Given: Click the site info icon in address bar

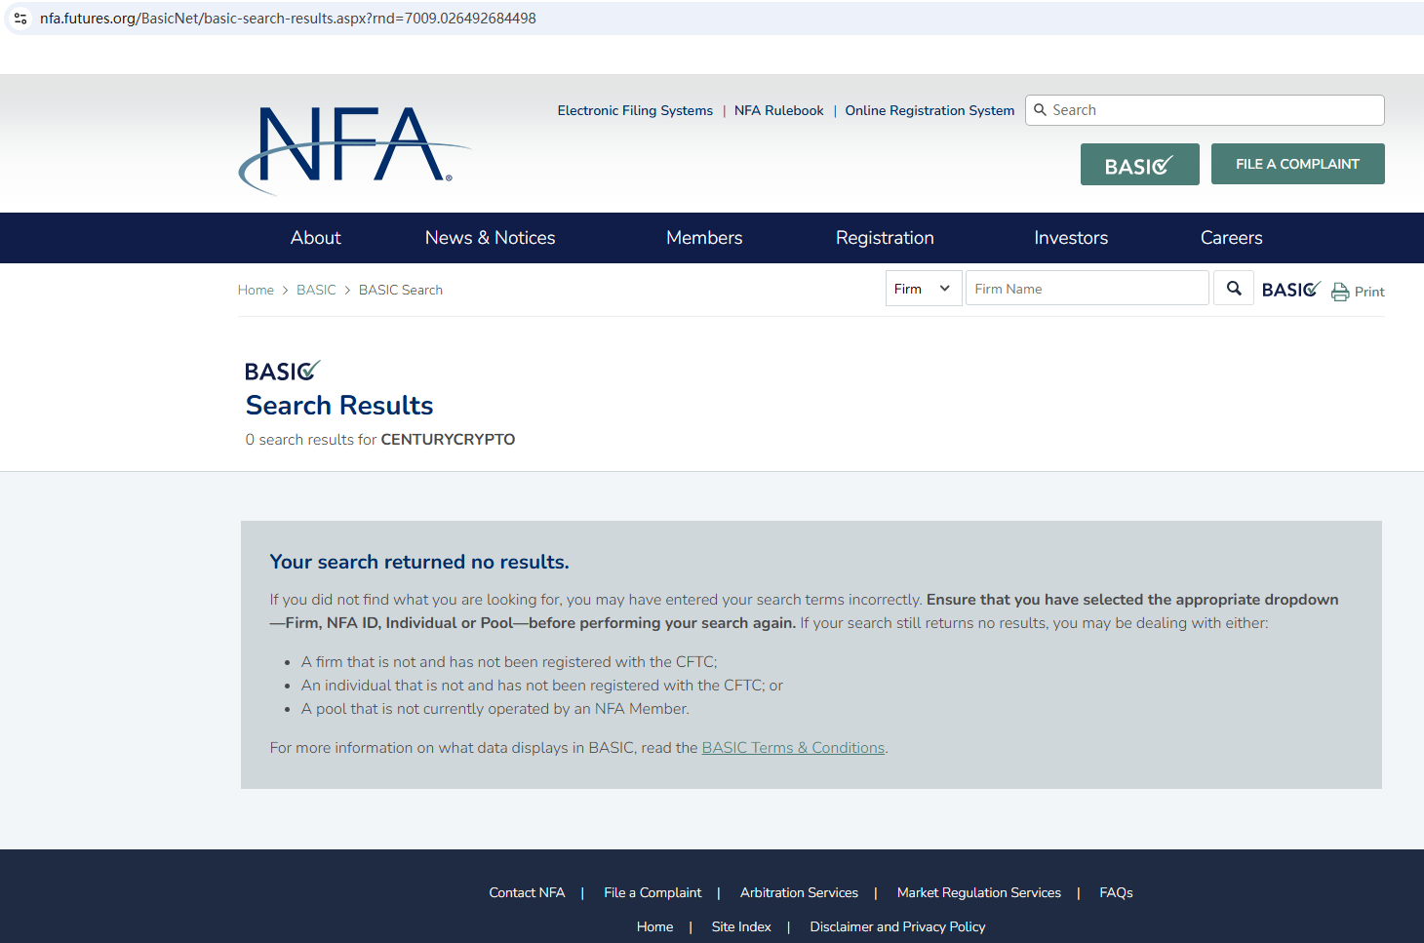Looking at the screenshot, I should (x=20, y=19).
